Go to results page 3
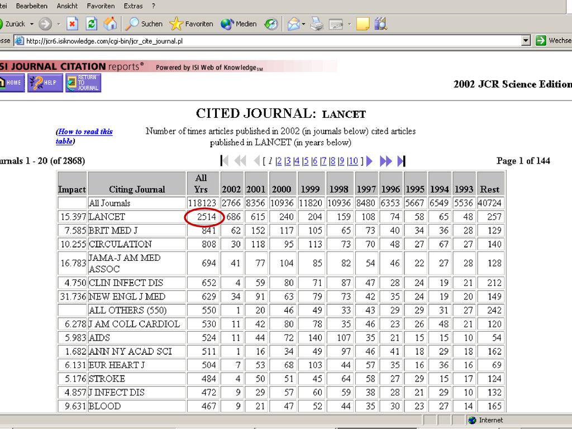572x429 pixels. (x=288, y=161)
